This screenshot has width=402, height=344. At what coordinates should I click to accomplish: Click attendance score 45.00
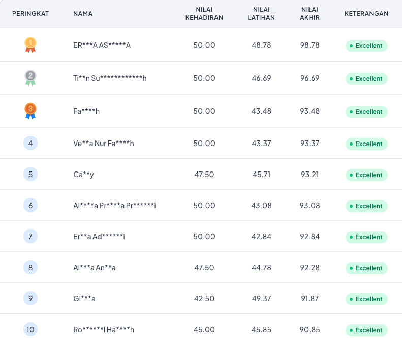pyautogui.click(x=204, y=330)
